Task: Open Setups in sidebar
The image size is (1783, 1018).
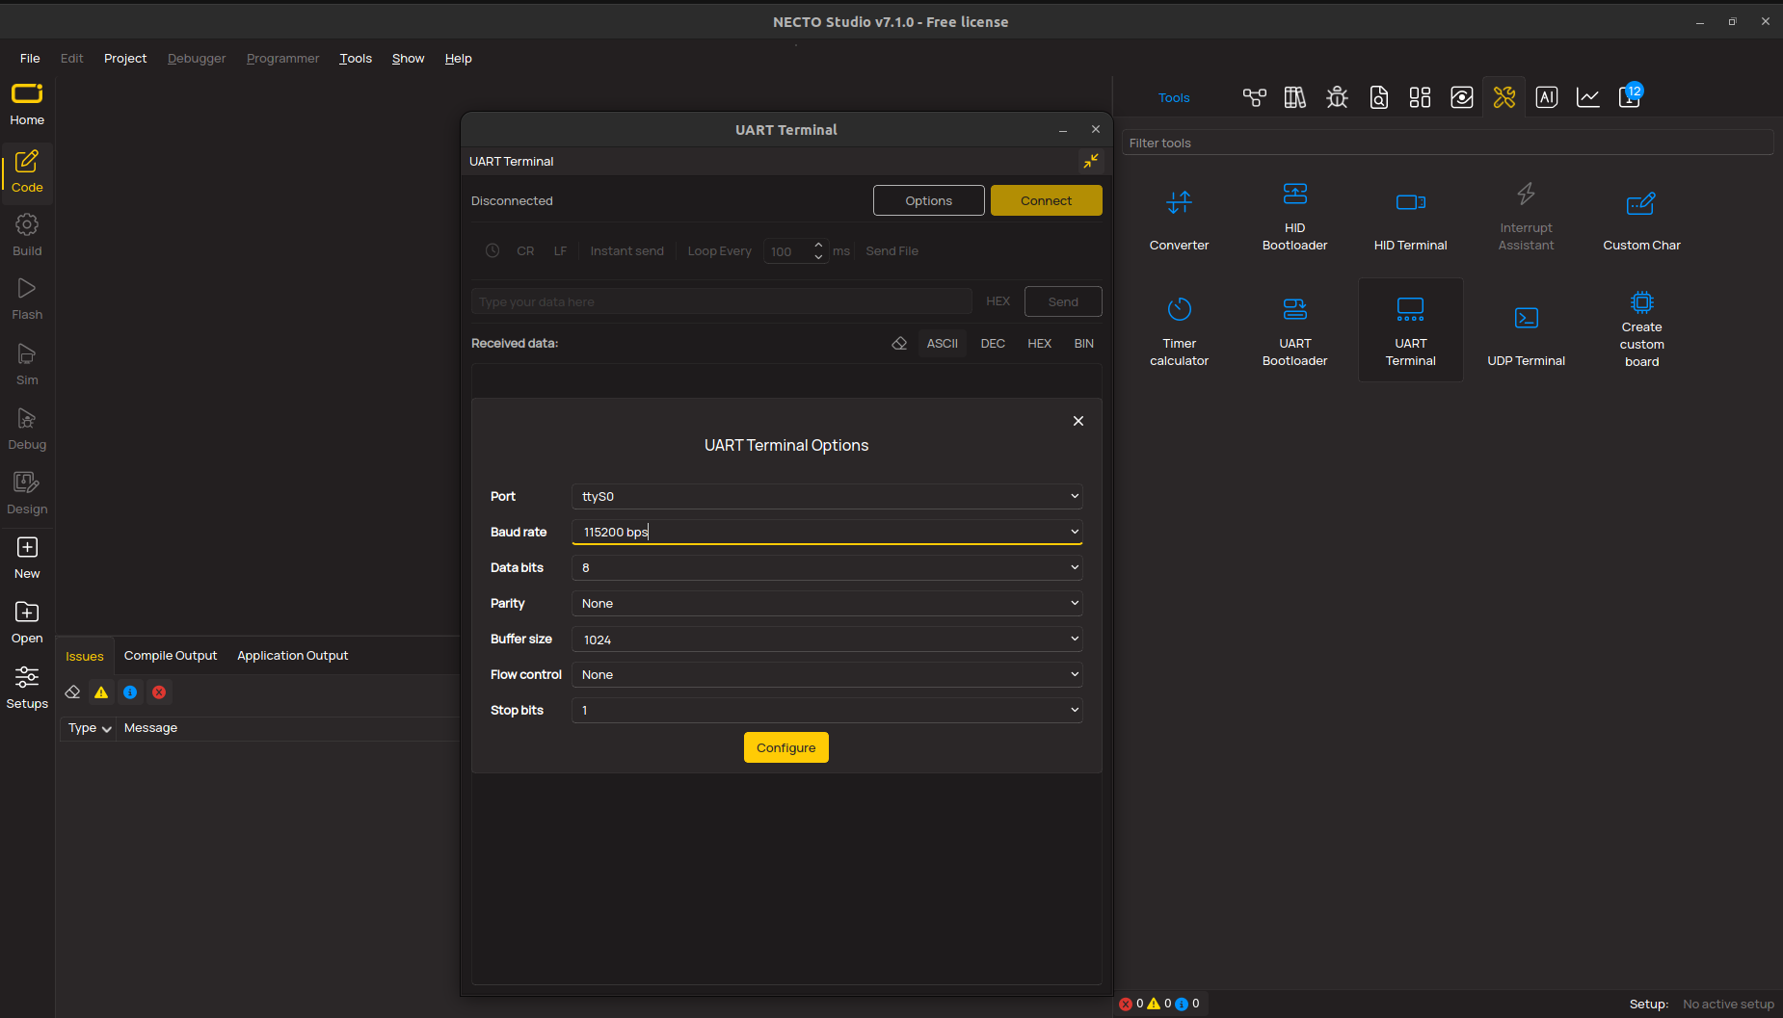Action: coord(27,688)
